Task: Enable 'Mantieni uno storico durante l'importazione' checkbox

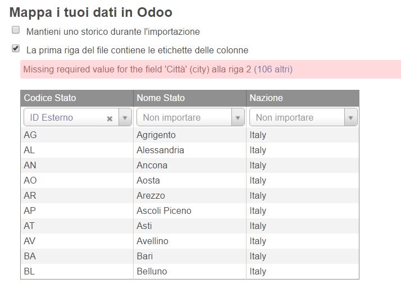Action: pos(16,30)
